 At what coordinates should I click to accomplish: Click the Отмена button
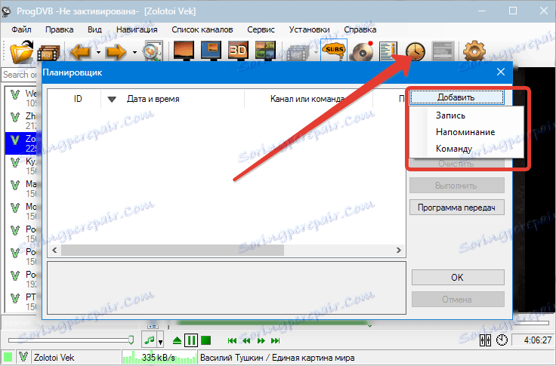458,300
